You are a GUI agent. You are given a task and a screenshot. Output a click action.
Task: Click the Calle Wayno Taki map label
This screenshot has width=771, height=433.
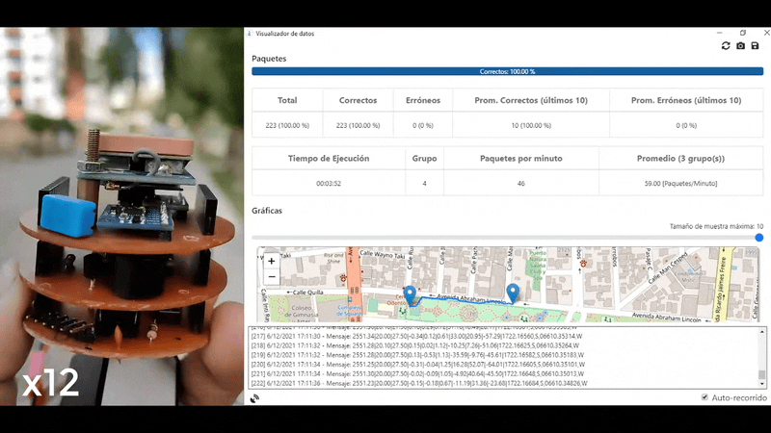point(383,254)
